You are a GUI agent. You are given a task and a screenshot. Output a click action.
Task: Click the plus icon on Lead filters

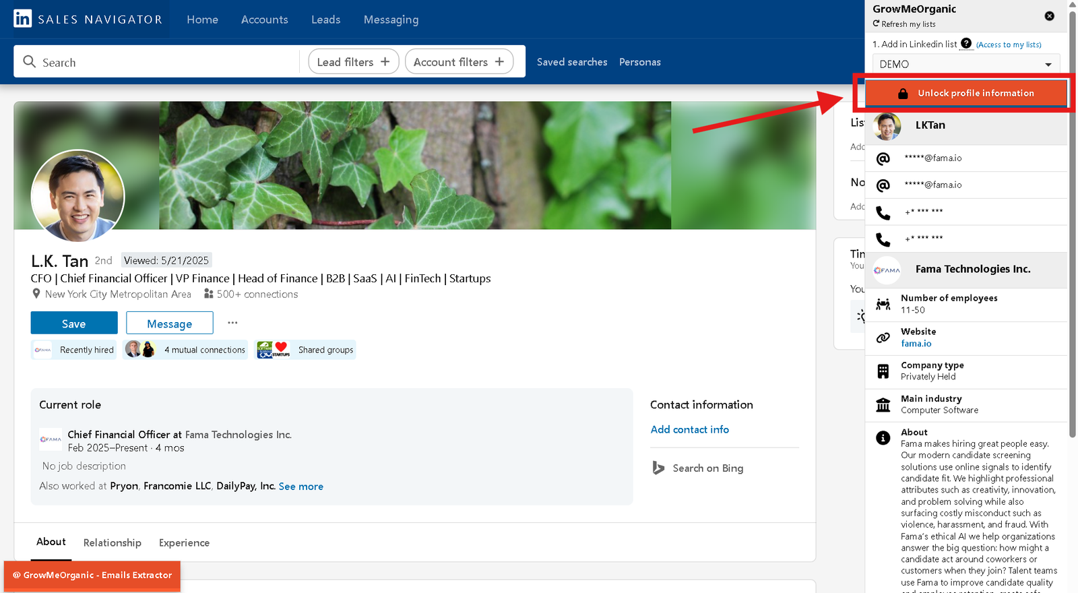(385, 61)
